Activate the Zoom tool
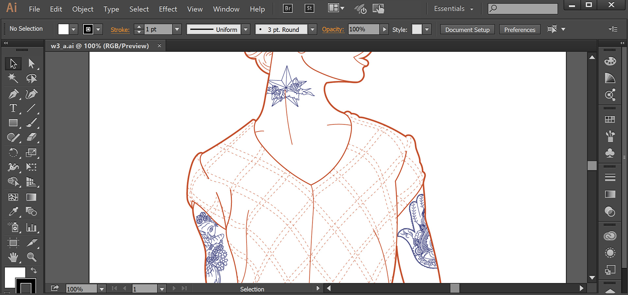Screen dimensions: 628x295 (31, 257)
